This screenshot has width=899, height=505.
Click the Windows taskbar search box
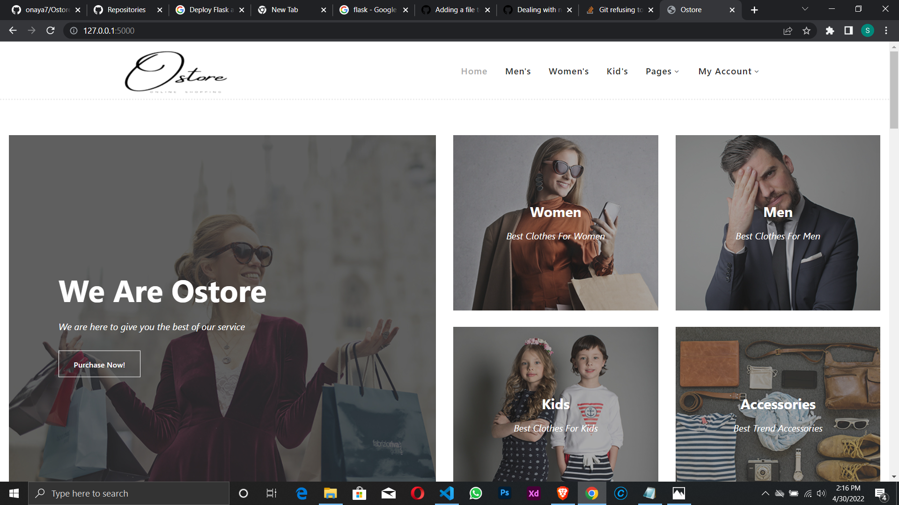129,493
